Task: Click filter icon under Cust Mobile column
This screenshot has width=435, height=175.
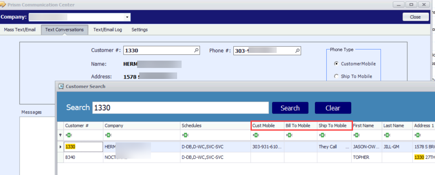Action: (x=255, y=135)
